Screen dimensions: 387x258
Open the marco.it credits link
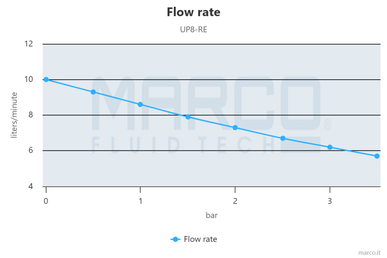click(369, 252)
